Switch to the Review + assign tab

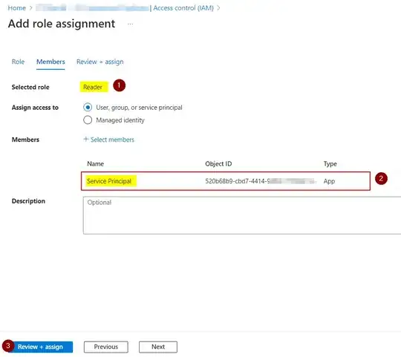pos(100,62)
